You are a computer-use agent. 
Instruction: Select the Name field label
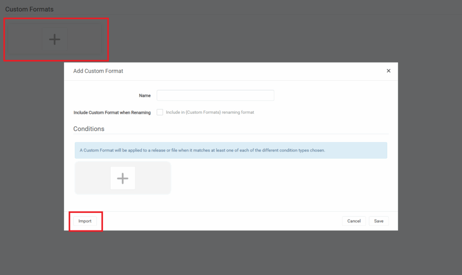coord(145,96)
